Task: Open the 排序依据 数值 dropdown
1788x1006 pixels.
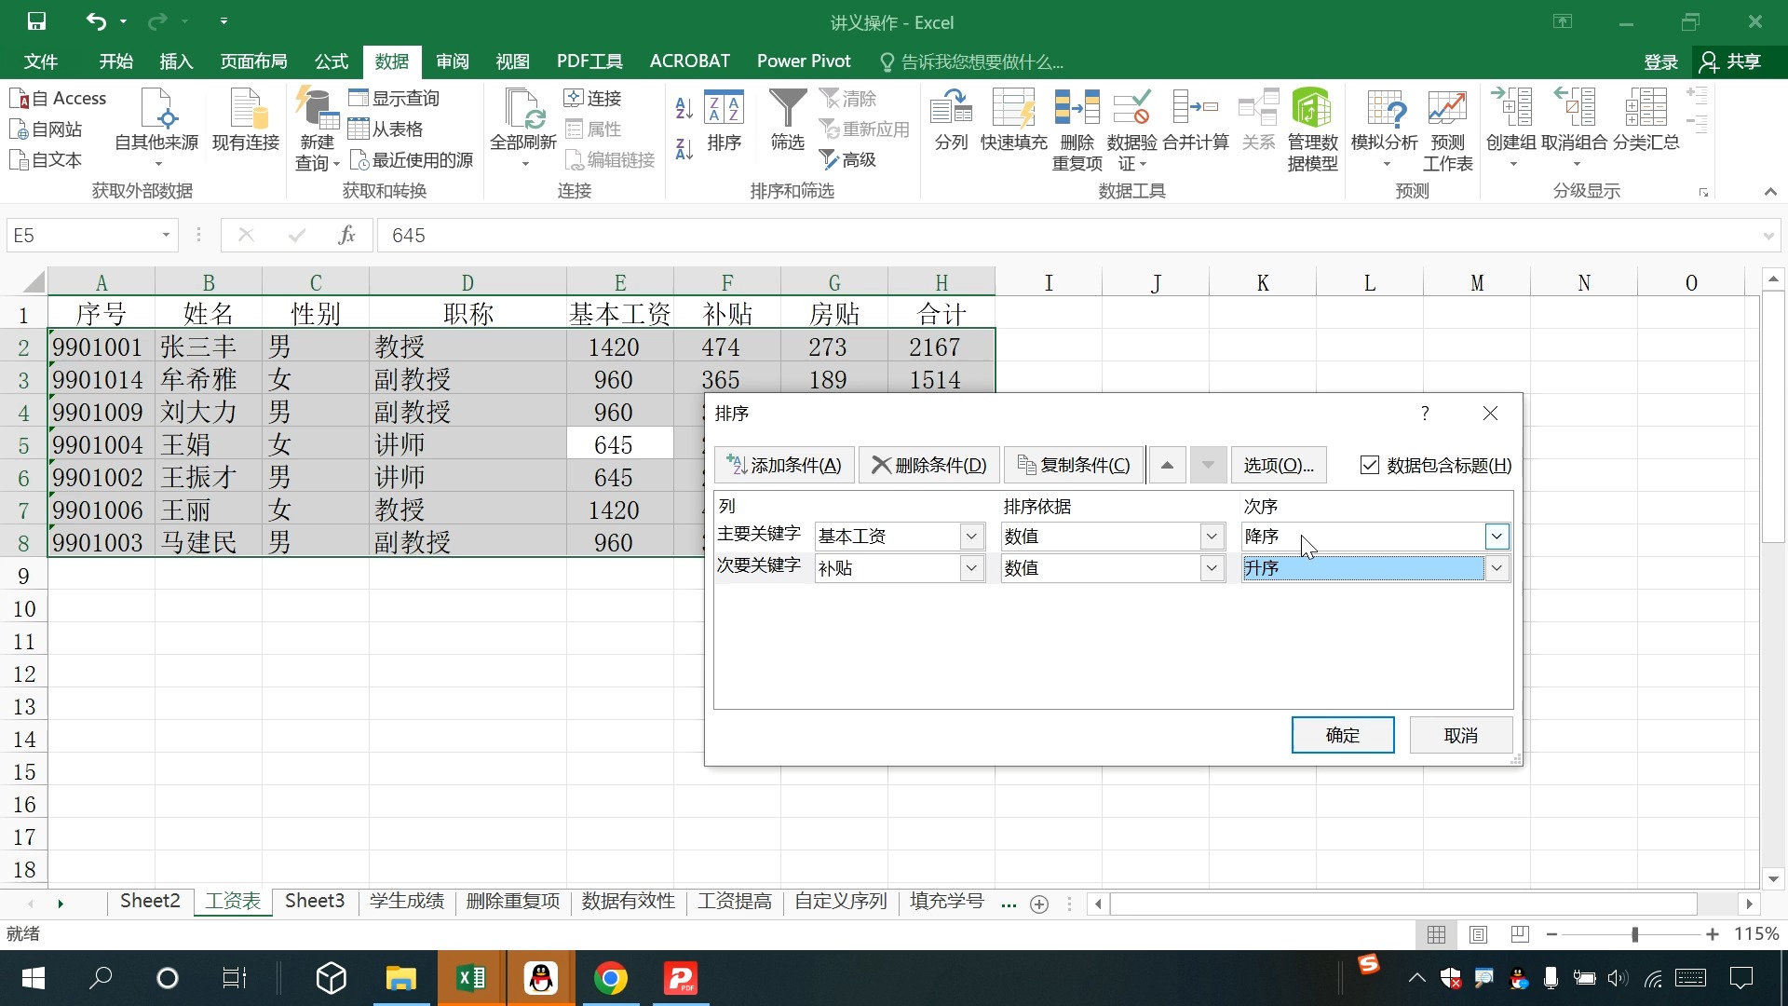Action: [1212, 536]
